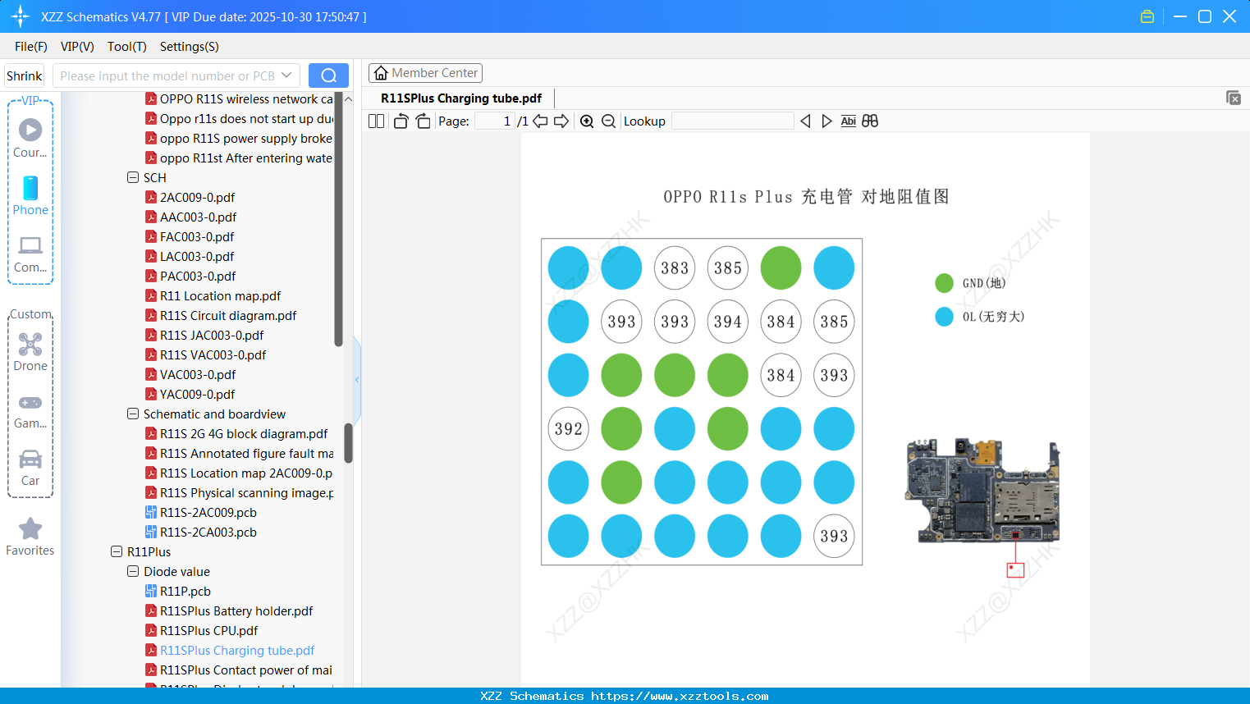Click the pin labeled 392
This screenshot has height=704, width=1250.
[x=568, y=428]
